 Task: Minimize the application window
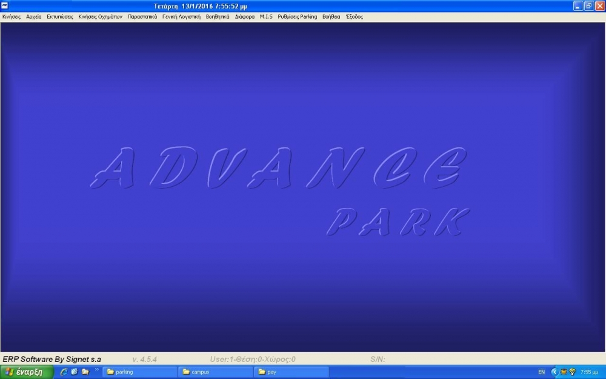578,6
